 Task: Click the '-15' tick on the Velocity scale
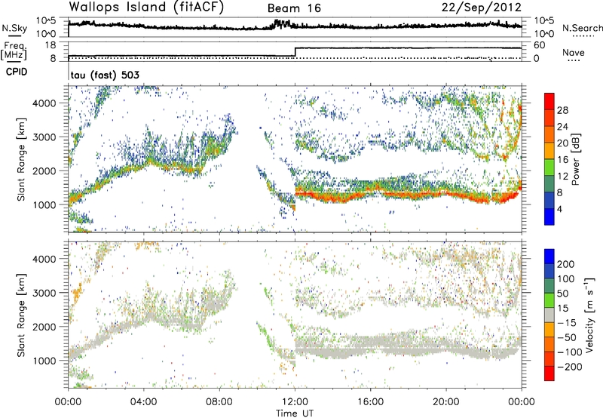pos(567,323)
